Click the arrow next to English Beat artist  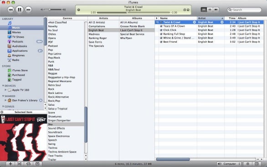222,22
